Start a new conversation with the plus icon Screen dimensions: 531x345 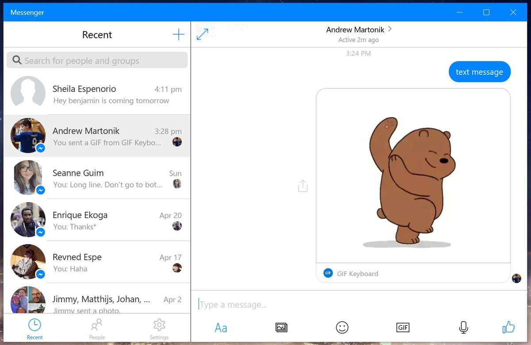click(x=178, y=34)
